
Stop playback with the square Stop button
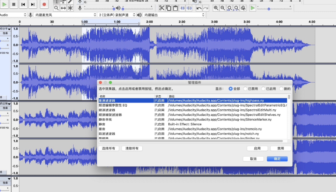pyautogui.click(x=14, y=4)
